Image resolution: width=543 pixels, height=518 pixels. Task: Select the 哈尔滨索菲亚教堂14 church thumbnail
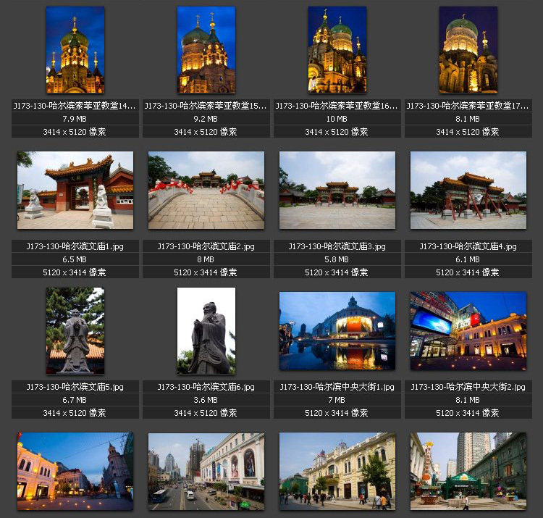click(x=75, y=49)
